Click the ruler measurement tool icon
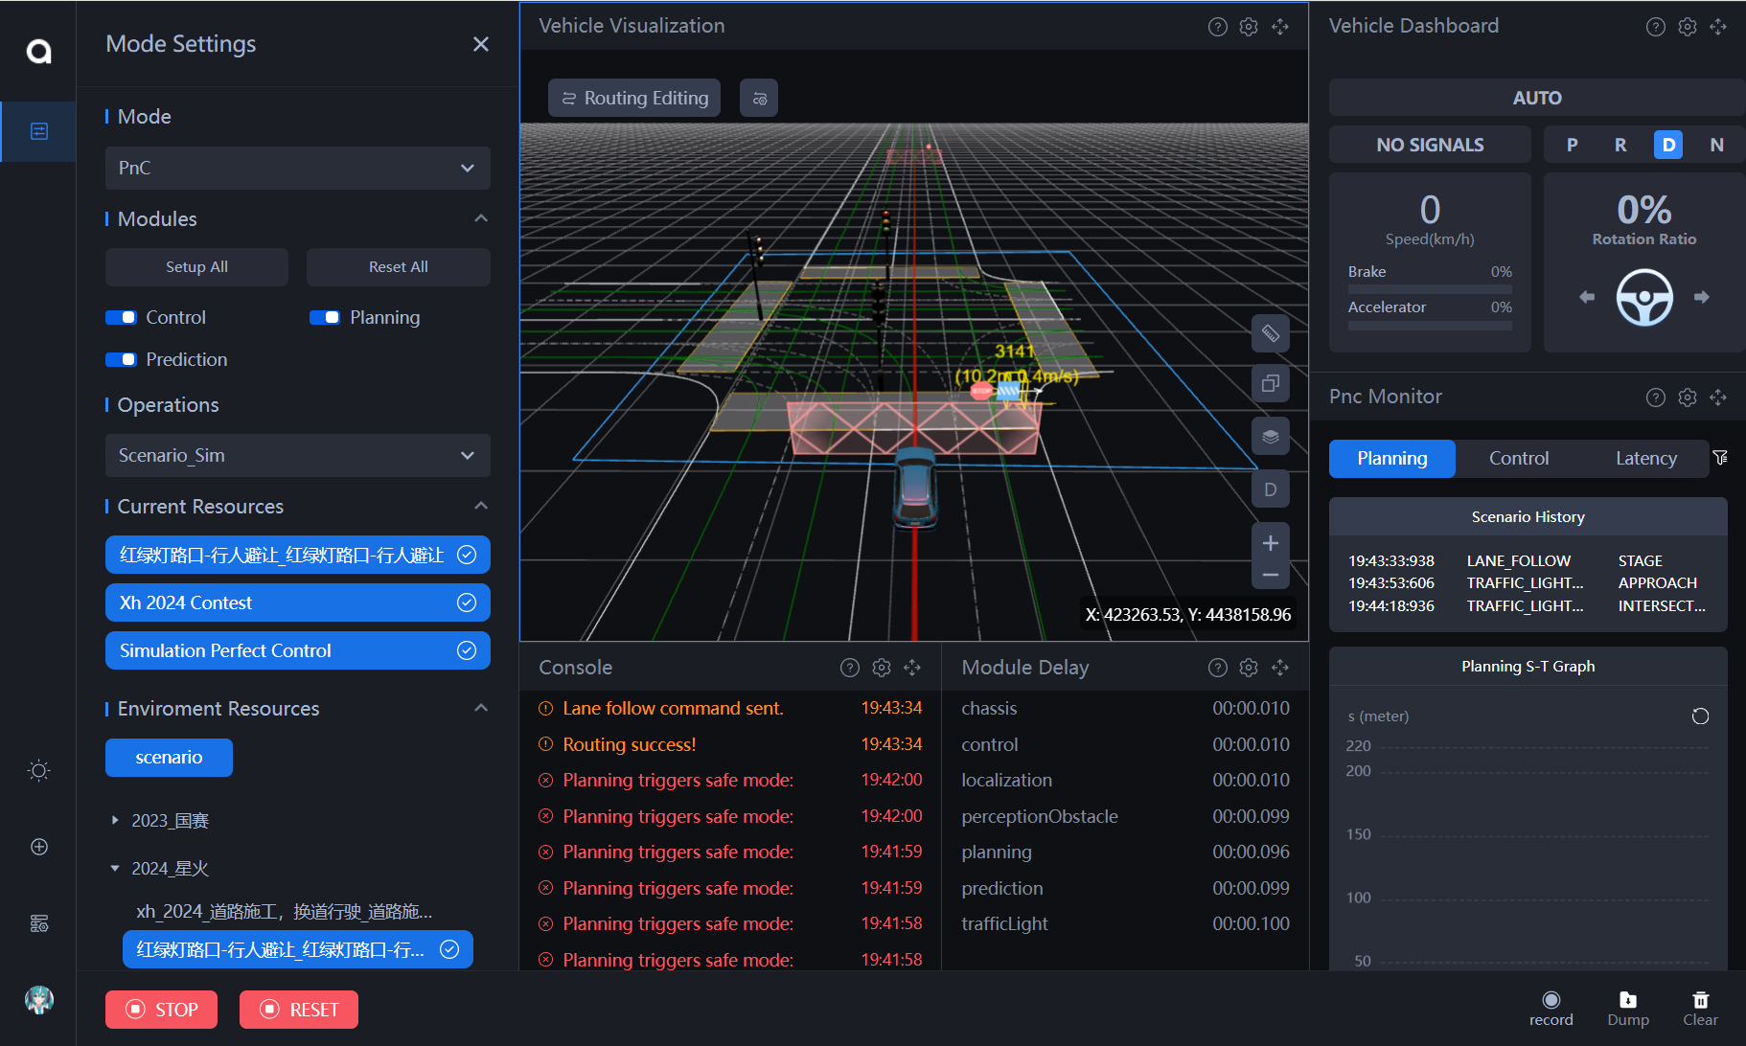Screen dimensions: 1746x1046 point(1270,333)
